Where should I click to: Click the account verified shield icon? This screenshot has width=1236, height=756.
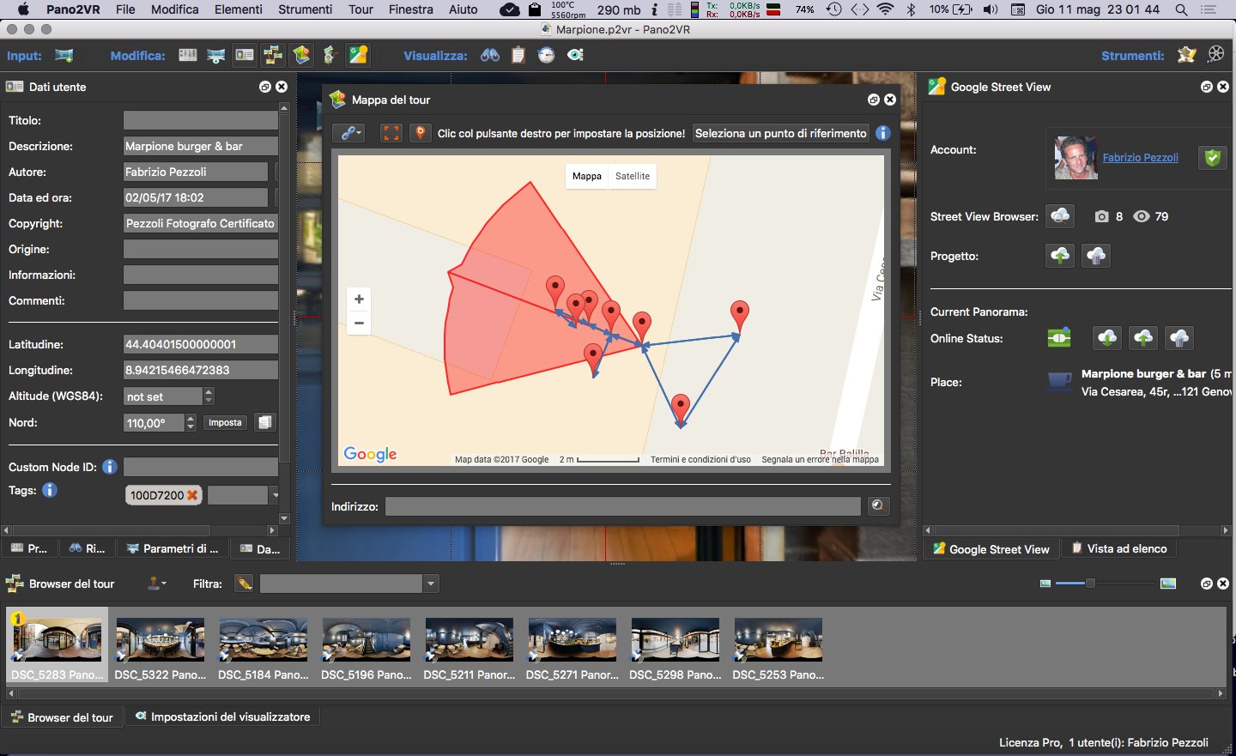(1212, 158)
